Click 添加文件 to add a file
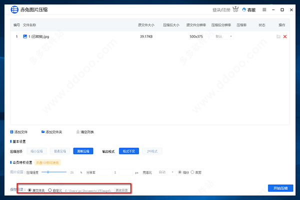Screen dimensions: 300x200 point(19,132)
